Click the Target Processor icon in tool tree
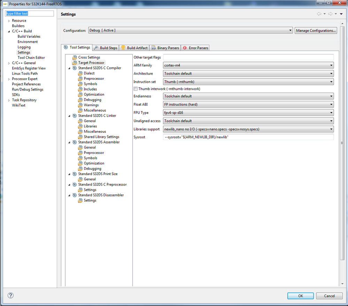This screenshot has height=306, width=348. pyautogui.click(x=75, y=63)
